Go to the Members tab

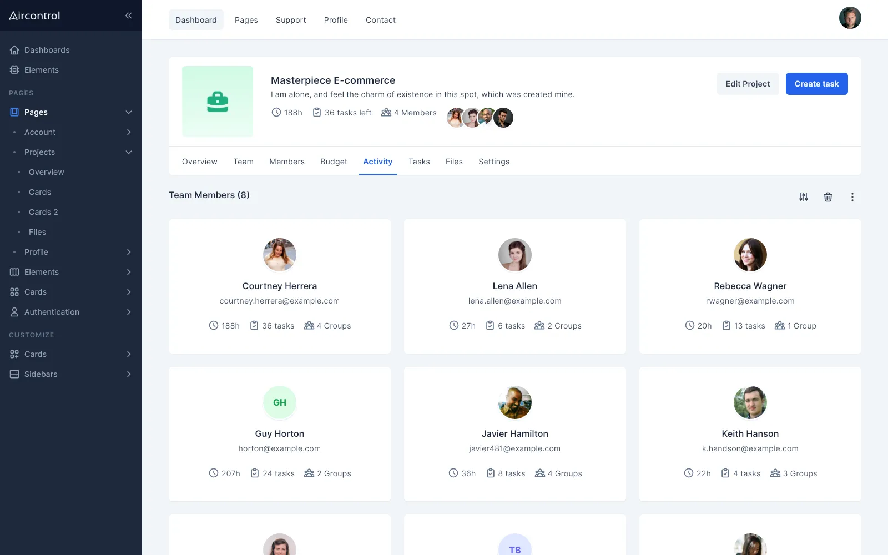coord(287,162)
